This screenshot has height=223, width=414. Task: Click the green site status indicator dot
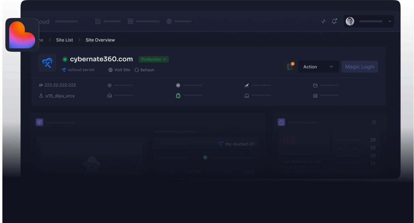tap(65, 59)
